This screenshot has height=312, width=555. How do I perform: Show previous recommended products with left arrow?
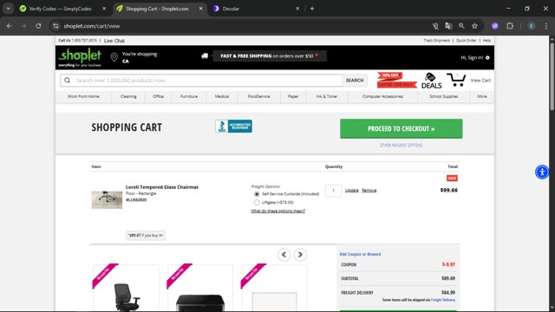tap(284, 255)
